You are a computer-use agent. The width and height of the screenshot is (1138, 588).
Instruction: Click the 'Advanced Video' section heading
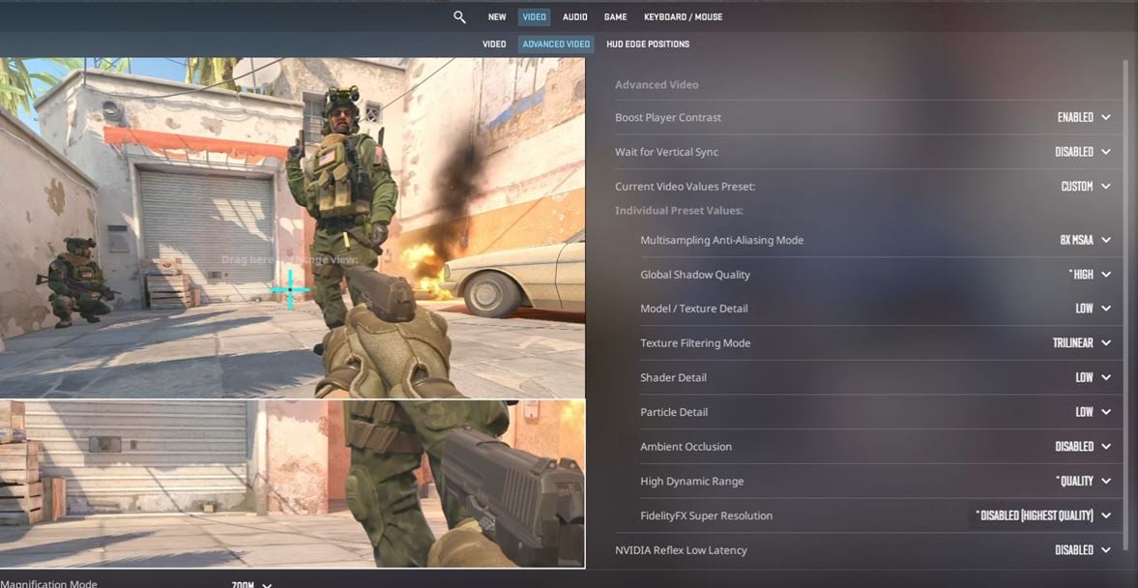point(657,85)
